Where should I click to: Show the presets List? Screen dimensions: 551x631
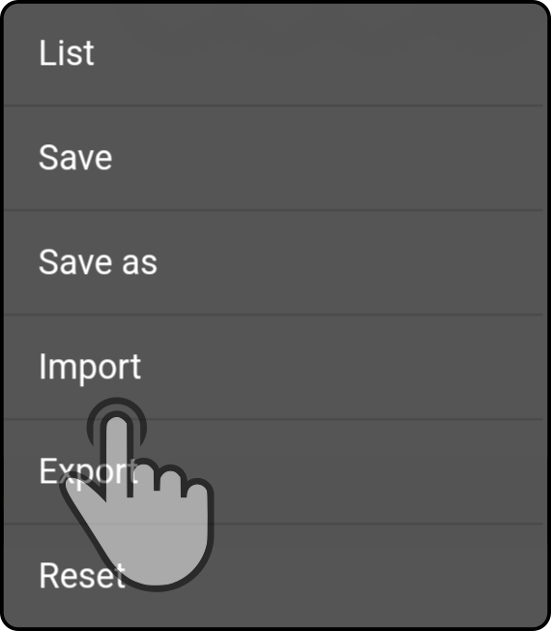[x=274, y=53]
